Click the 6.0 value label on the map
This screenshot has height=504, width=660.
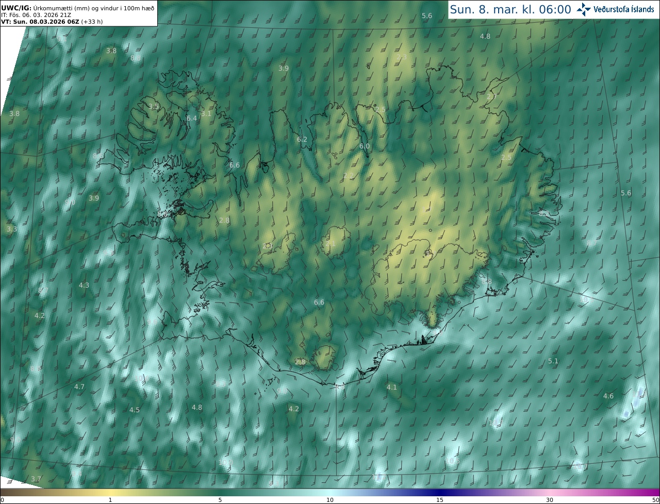click(x=365, y=146)
